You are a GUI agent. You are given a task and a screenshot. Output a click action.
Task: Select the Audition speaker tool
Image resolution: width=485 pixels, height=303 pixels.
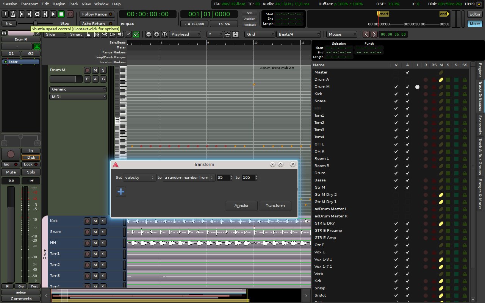(x=120, y=34)
